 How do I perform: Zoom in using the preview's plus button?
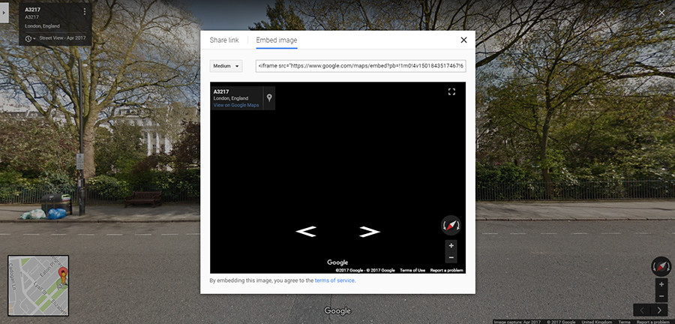coord(451,246)
